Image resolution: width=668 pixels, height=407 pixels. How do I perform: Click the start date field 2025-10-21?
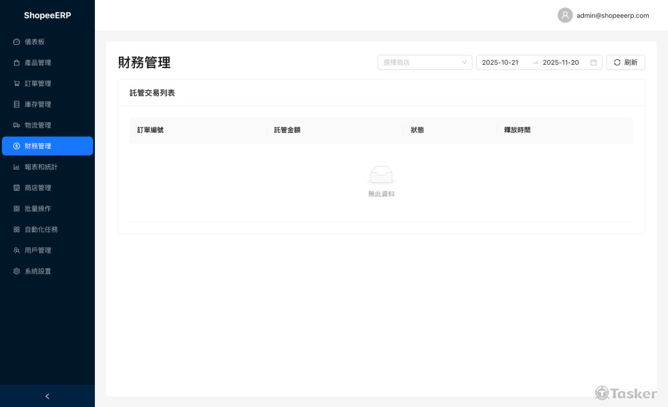[500, 63]
